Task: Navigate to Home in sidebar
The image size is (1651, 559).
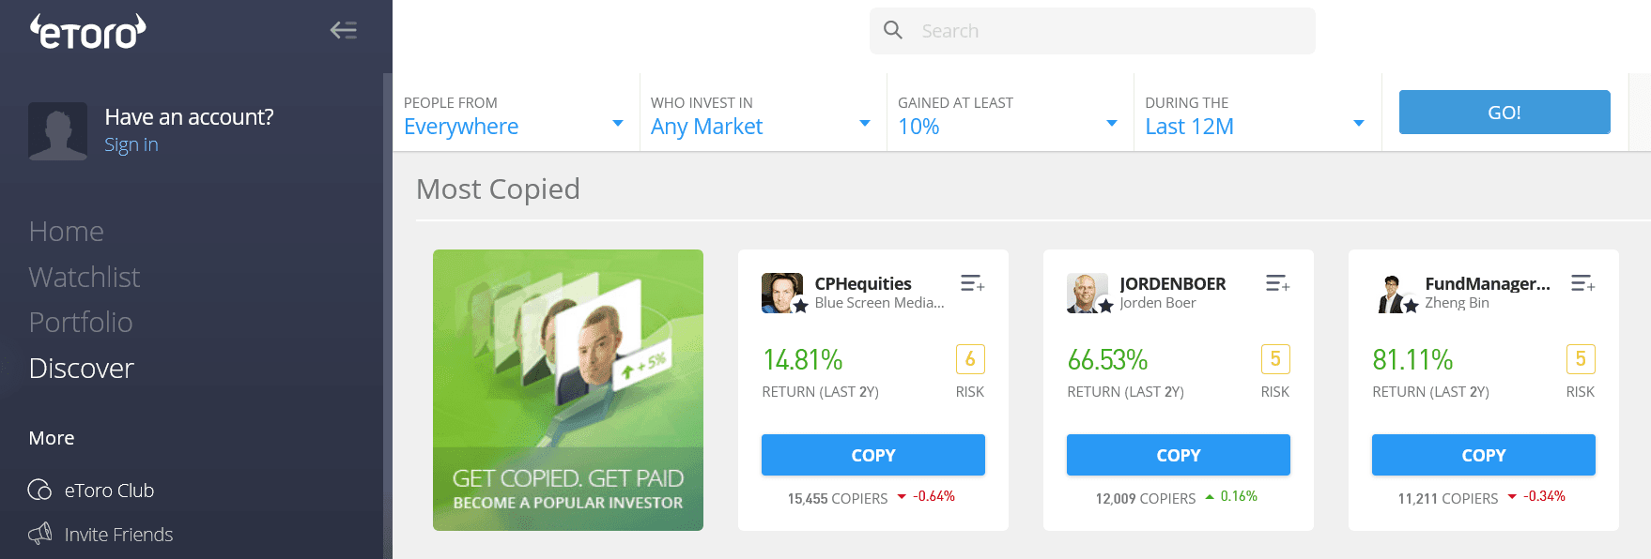Action: [x=67, y=231]
